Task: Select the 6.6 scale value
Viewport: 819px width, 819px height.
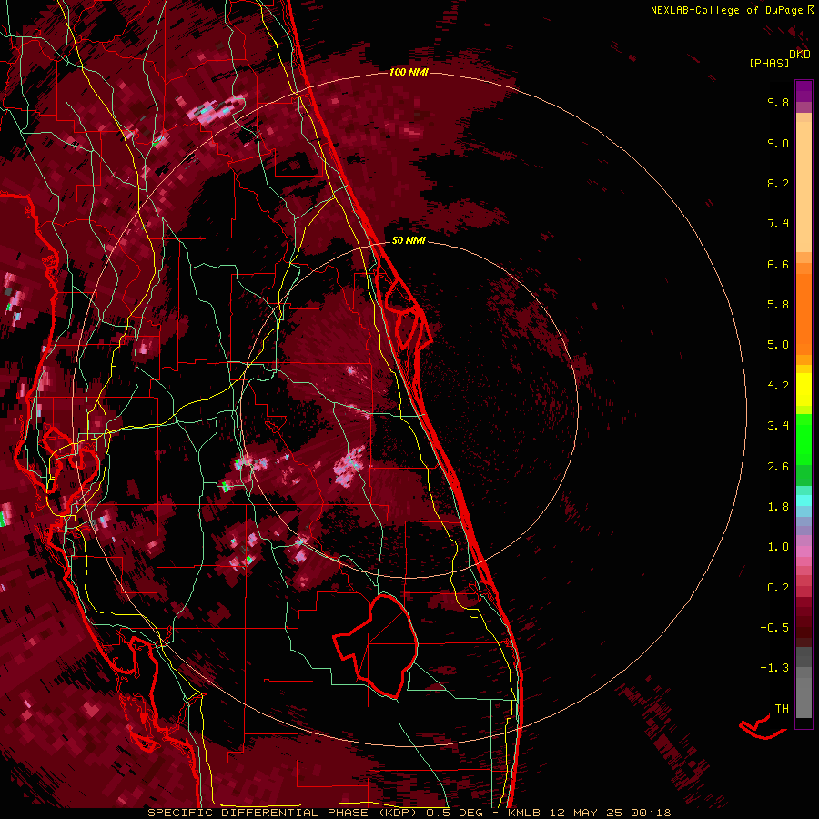Action: 778,264
